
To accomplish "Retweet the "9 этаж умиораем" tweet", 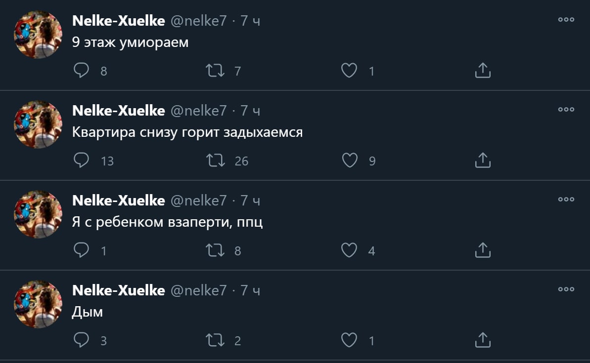I will tap(215, 71).
